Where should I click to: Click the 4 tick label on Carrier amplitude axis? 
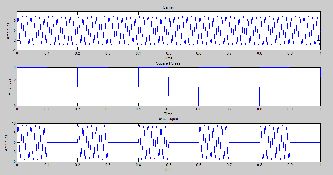tap(14, 12)
